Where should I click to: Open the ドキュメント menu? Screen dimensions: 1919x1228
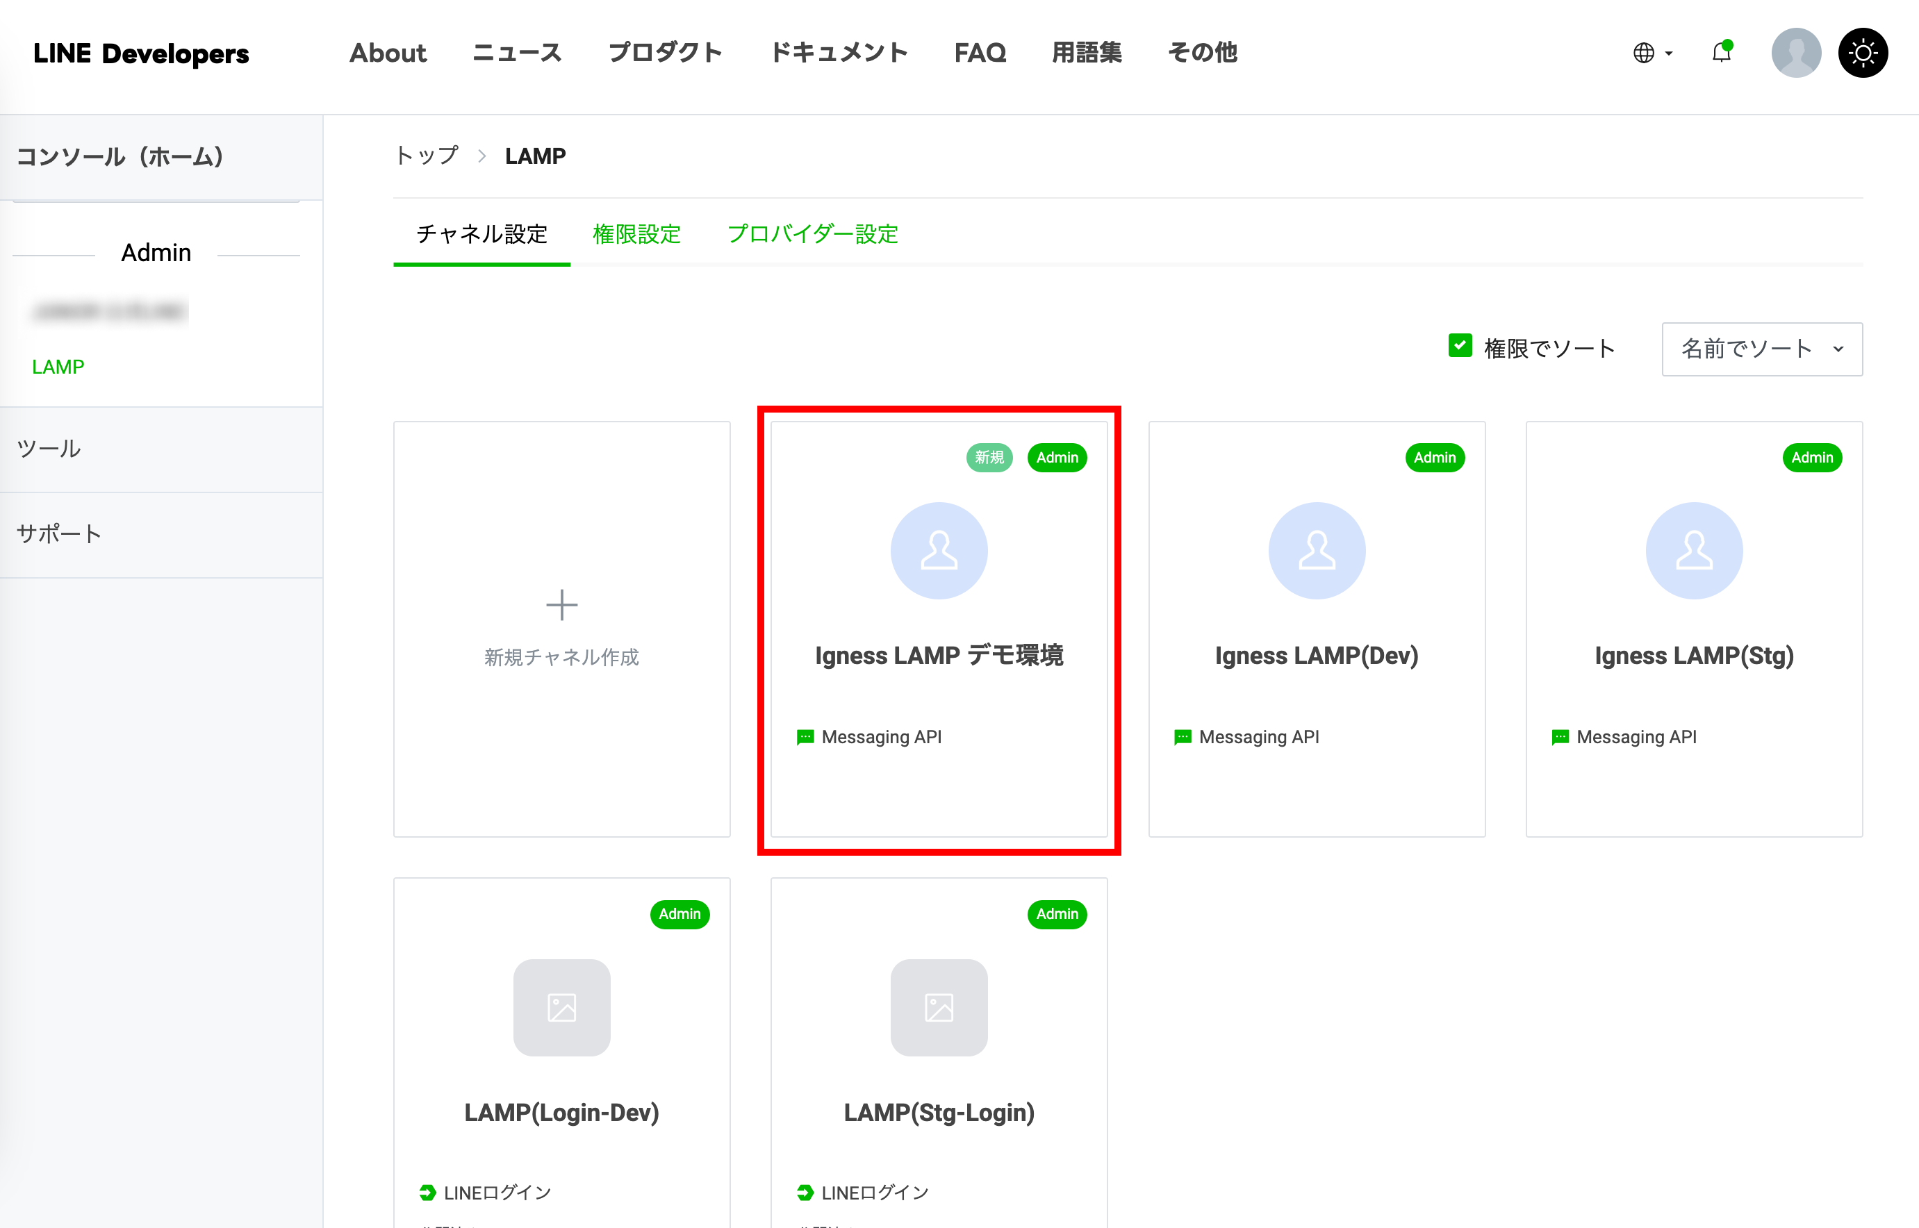pos(839,53)
